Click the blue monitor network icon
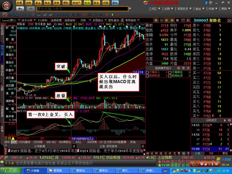 (206, 2)
